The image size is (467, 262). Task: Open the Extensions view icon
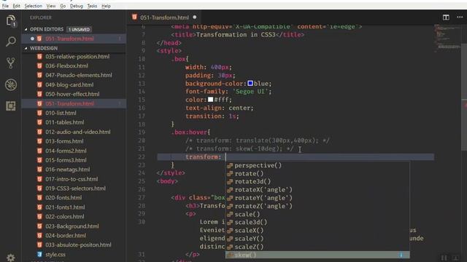(11, 106)
